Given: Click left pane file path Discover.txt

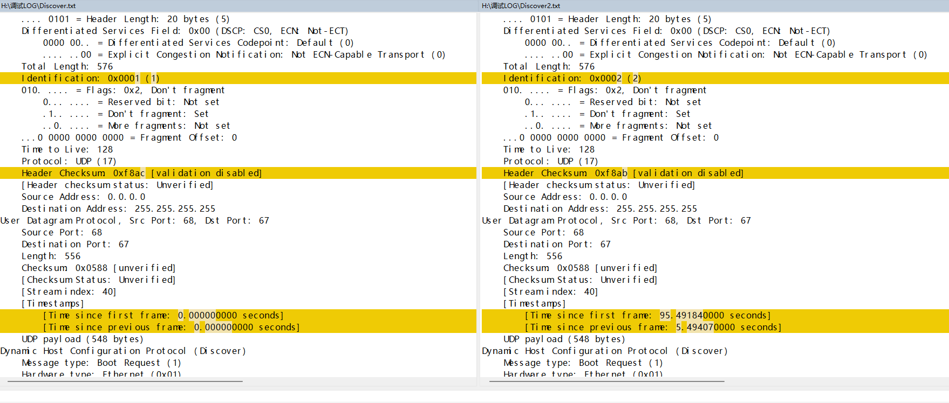Looking at the screenshot, I should click(x=38, y=6).
